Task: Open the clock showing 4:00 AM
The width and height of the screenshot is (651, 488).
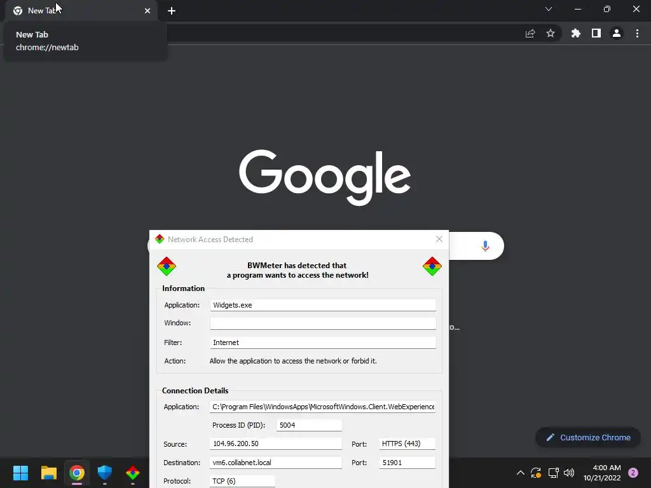Action: click(x=602, y=473)
